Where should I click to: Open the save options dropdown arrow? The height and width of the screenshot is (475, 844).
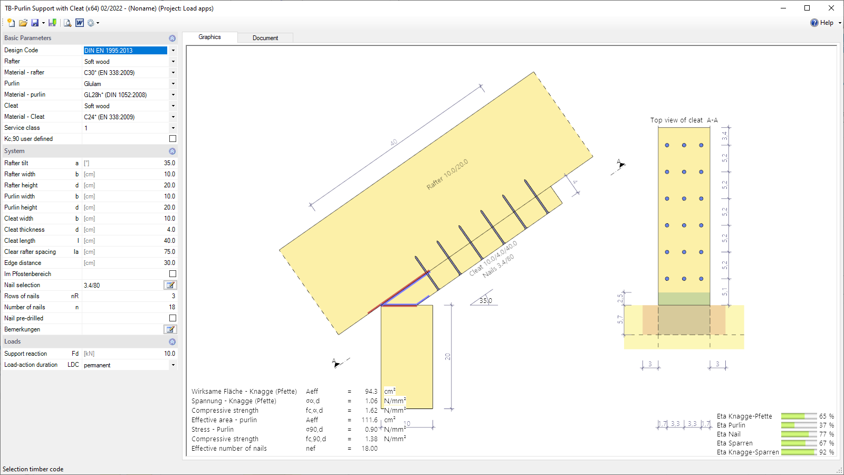tap(43, 23)
